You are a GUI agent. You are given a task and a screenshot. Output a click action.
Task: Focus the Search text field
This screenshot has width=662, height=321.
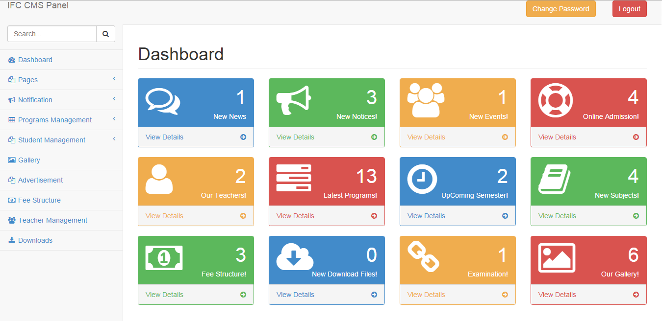pyautogui.click(x=52, y=34)
